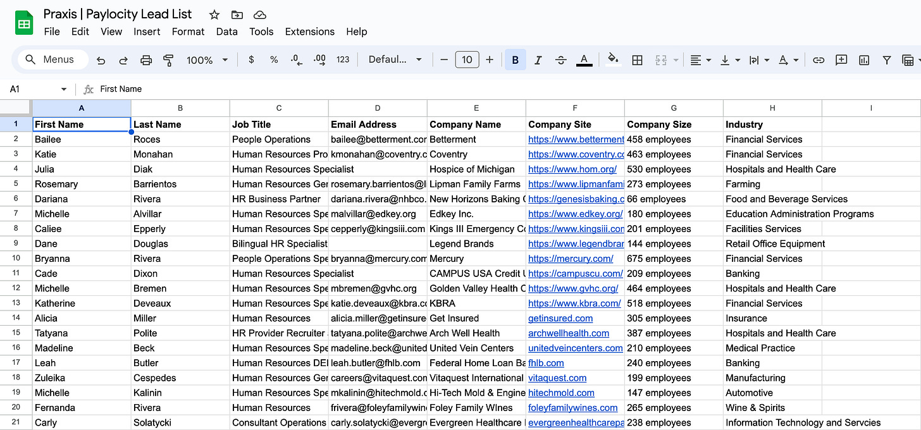The image size is (921, 430).
Task: Open the Text wrapping dropdown
Action: [x=758, y=60]
